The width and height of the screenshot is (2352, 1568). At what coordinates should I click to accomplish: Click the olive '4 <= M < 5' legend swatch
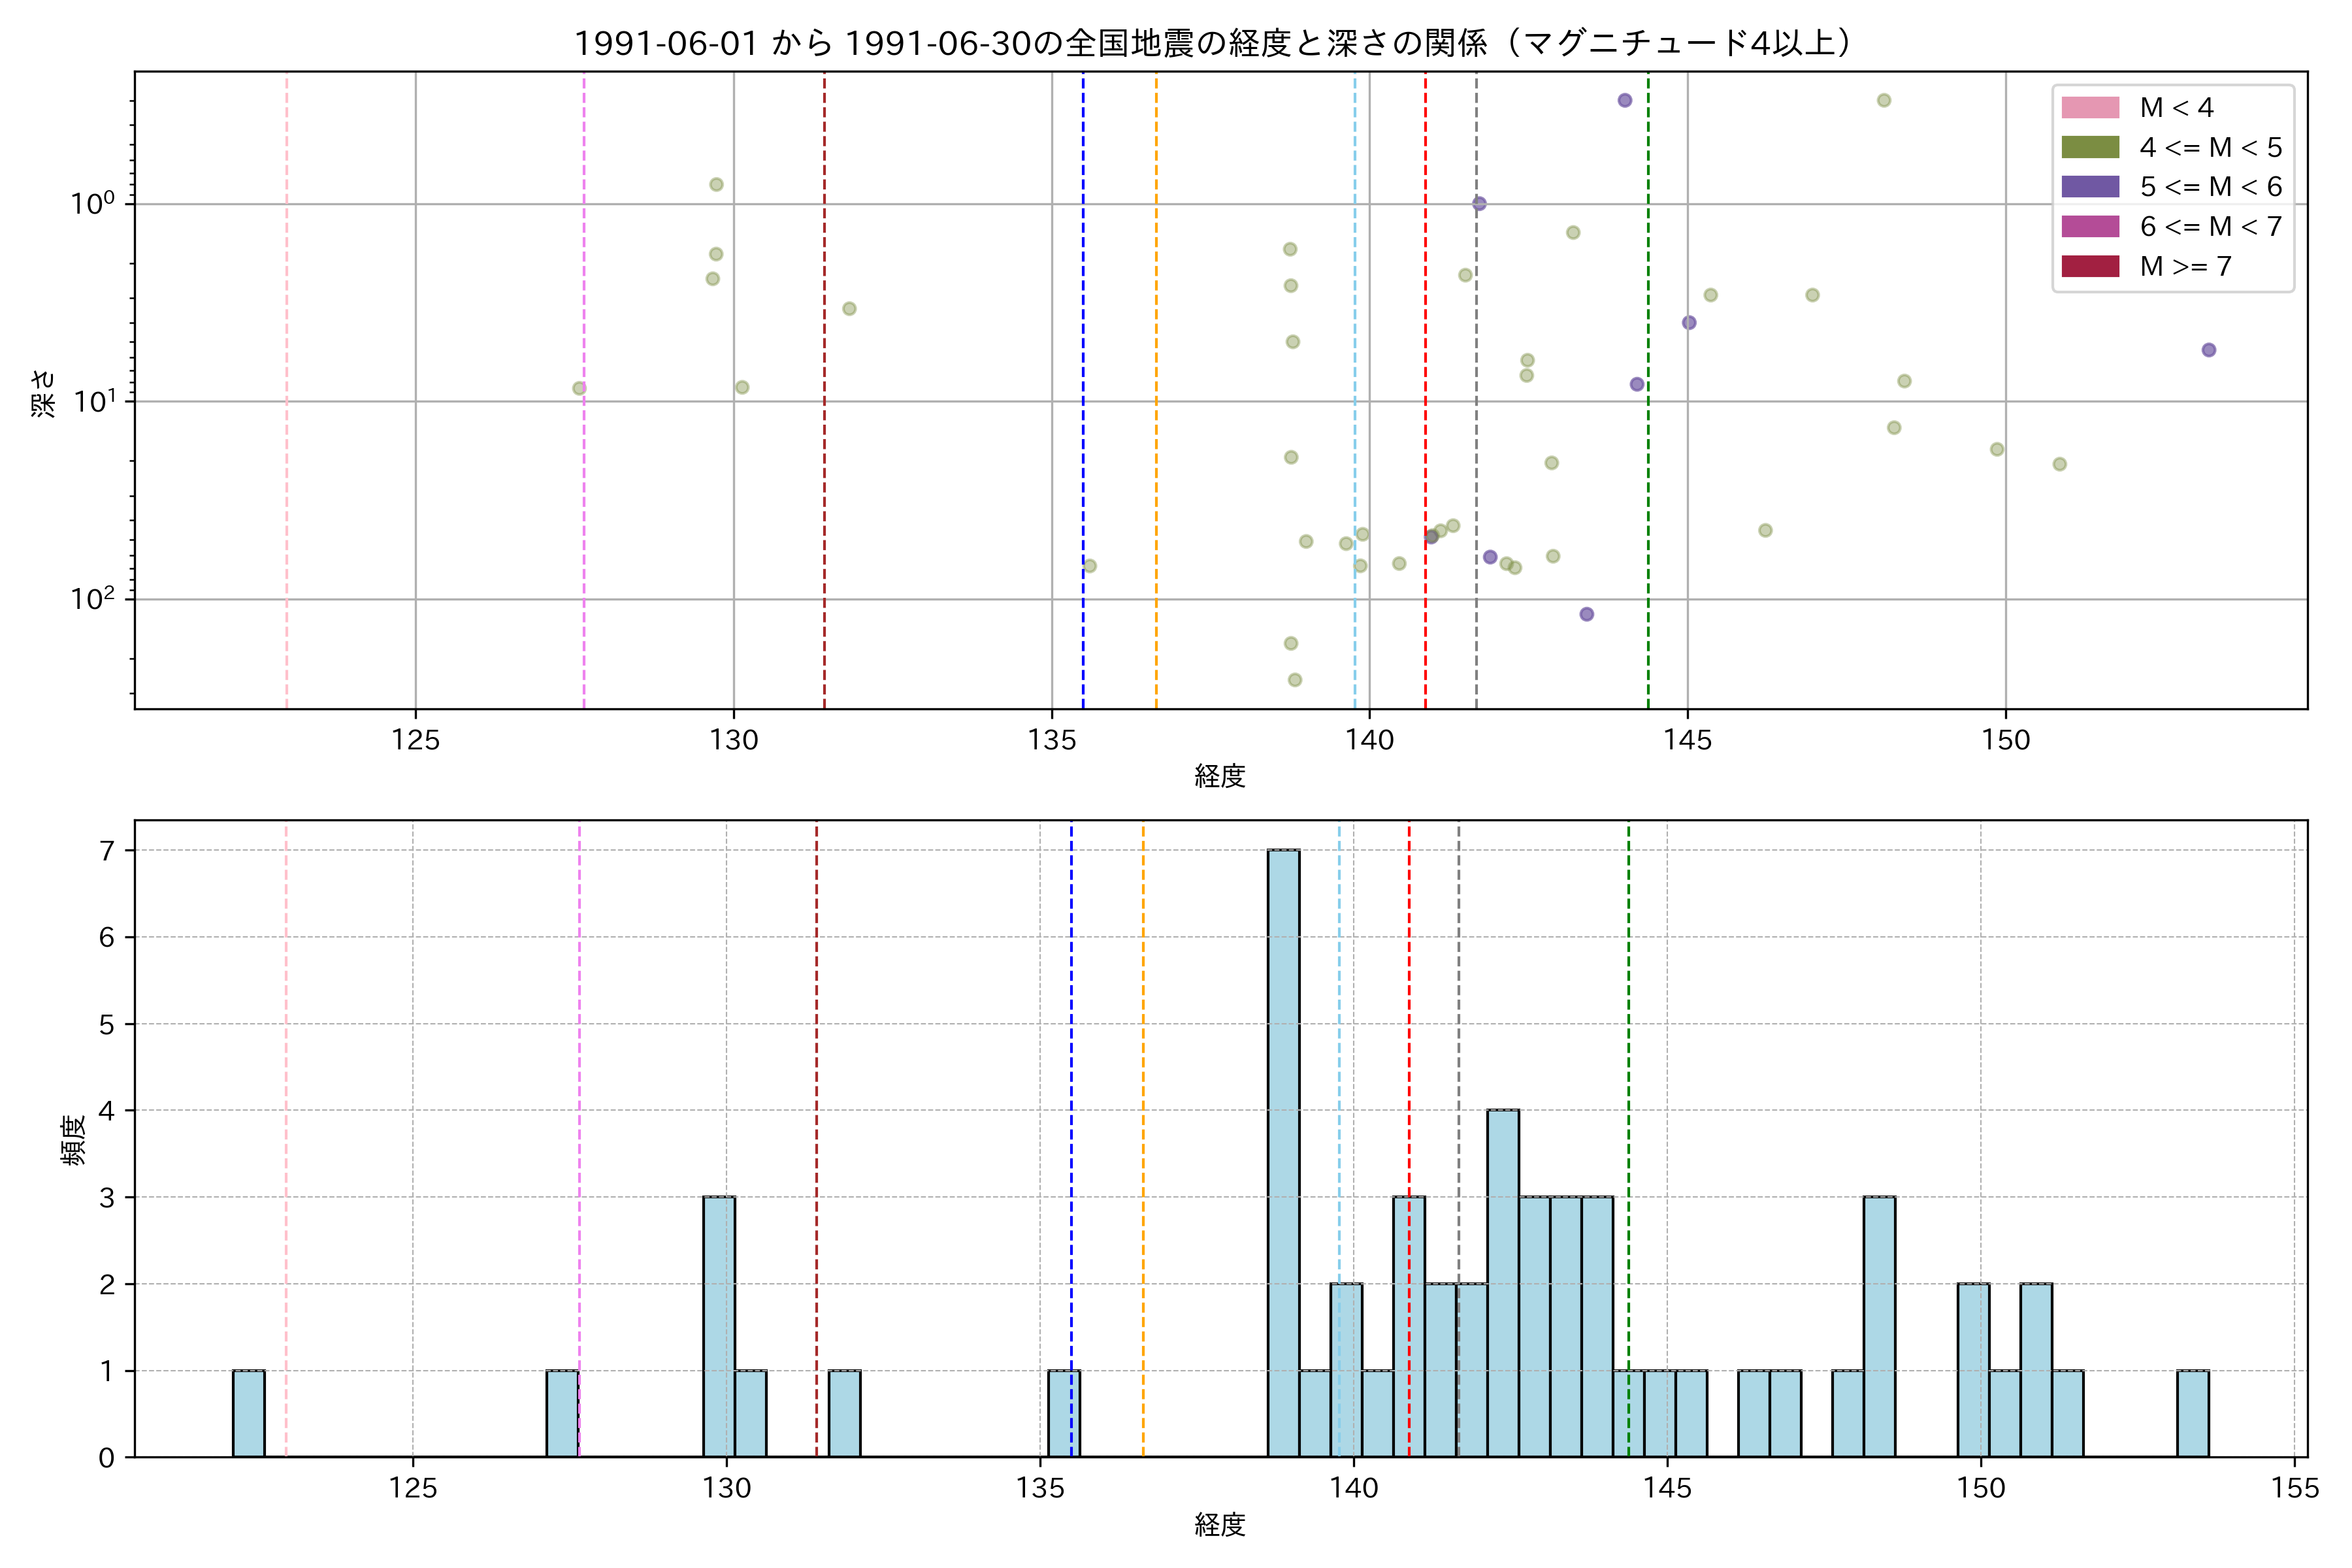coord(2090,148)
